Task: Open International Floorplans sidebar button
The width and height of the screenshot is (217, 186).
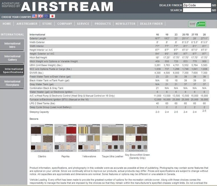Action: click(12, 83)
